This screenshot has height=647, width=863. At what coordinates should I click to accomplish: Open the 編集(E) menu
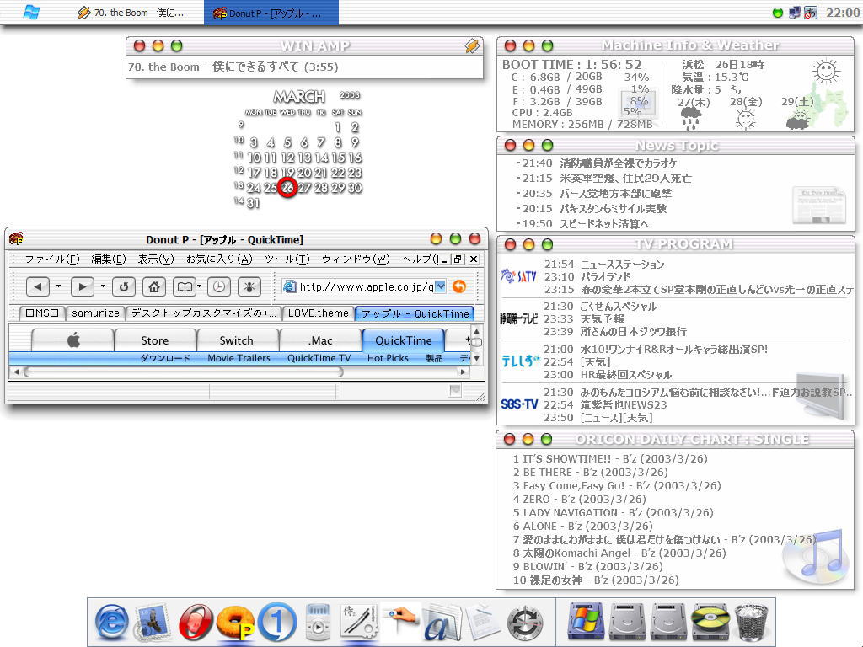pos(109,259)
